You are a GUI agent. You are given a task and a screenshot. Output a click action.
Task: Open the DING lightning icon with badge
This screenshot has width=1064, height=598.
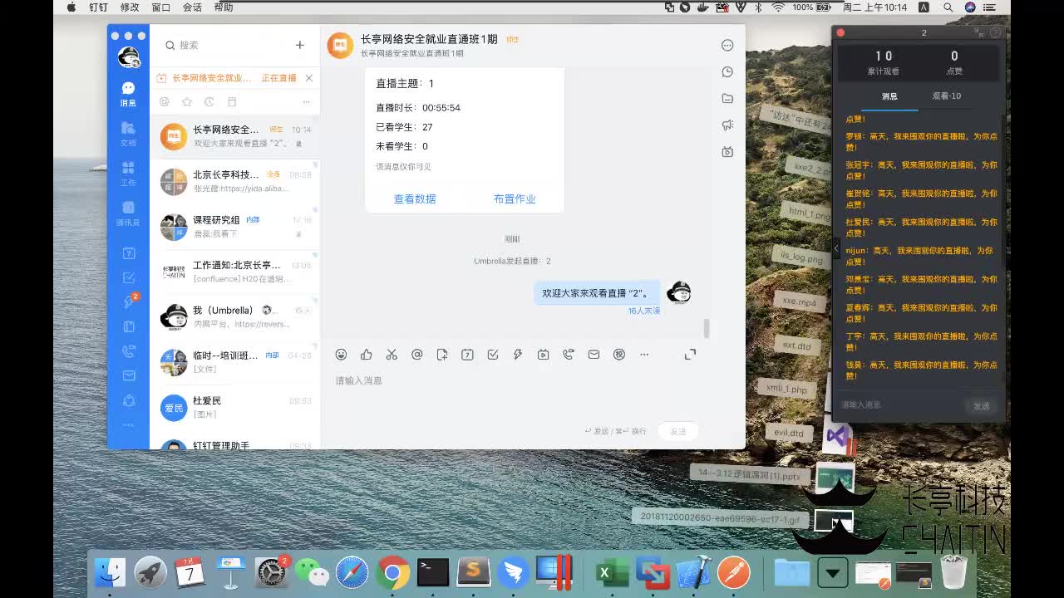tap(129, 301)
